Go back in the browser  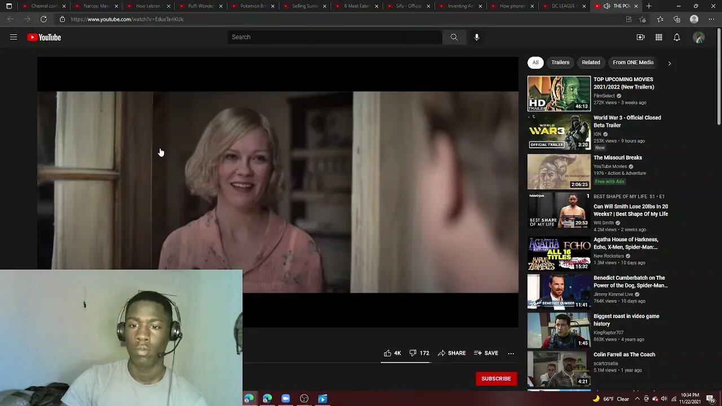click(10, 19)
